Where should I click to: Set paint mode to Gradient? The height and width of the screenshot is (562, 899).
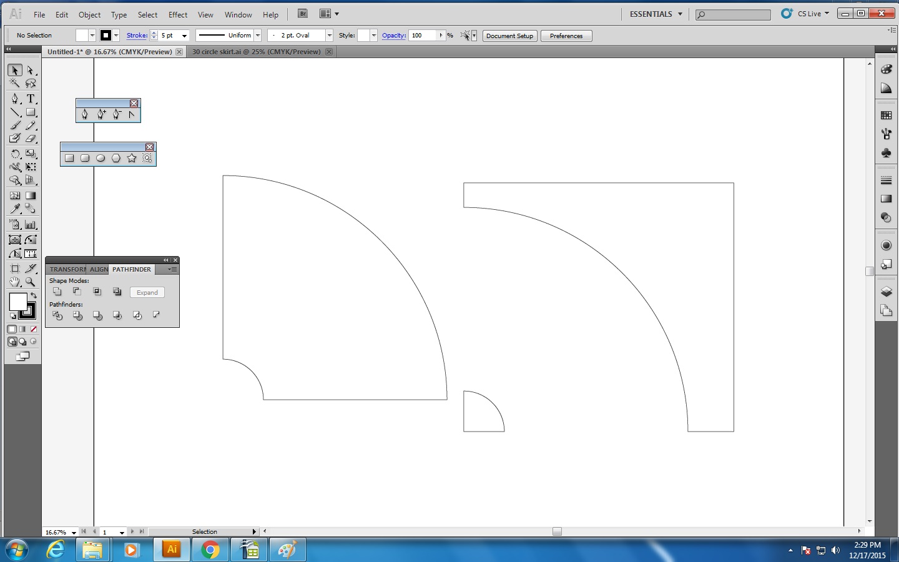point(23,329)
